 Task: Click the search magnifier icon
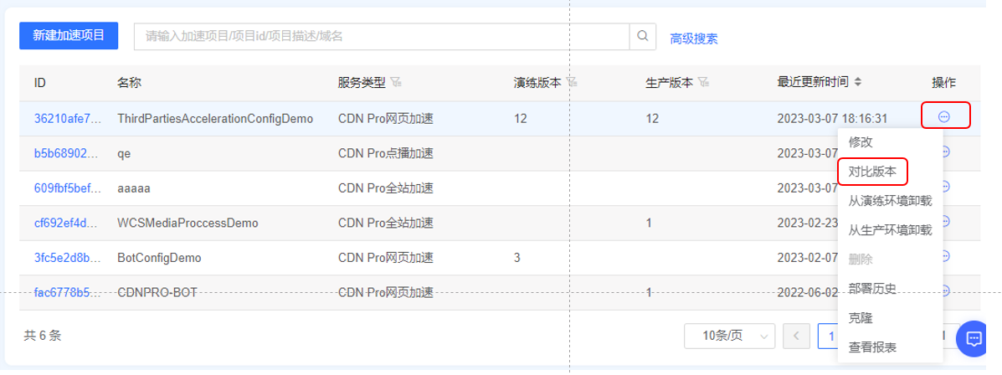pos(643,37)
